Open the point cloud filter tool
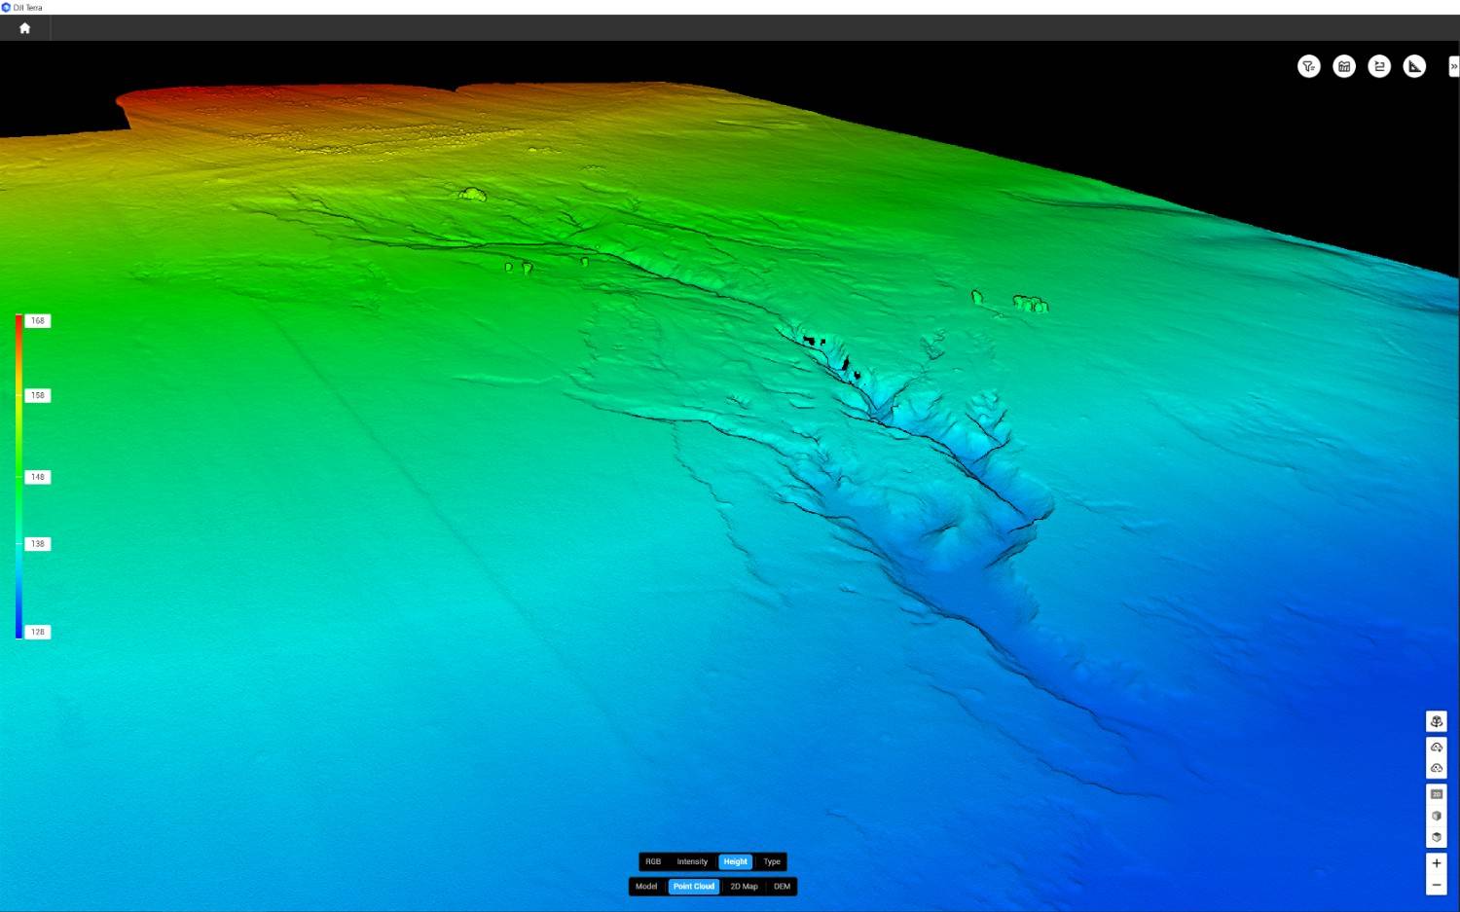The height and width of the screenshot is (912, 1460). (x=1308, y=66)
